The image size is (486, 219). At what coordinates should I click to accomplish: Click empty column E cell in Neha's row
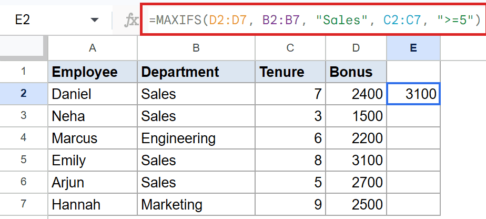(x=413, y=116)
